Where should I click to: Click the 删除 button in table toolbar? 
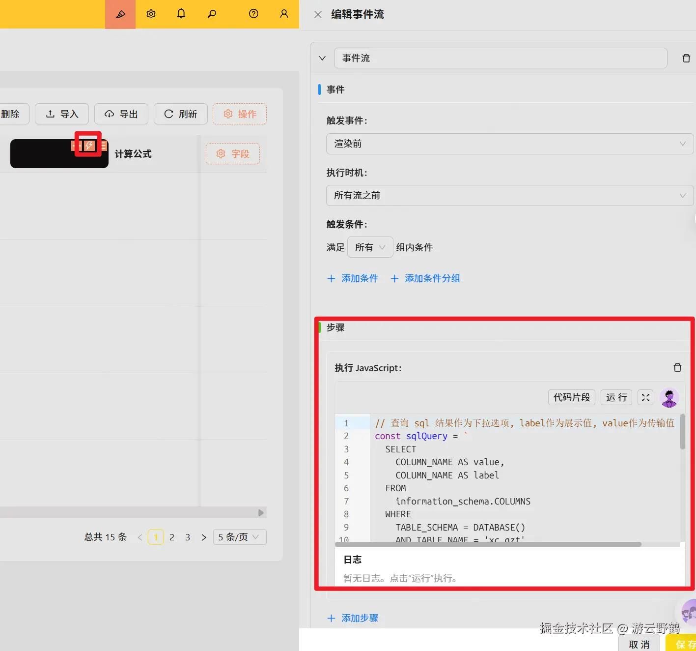point(14,114)
